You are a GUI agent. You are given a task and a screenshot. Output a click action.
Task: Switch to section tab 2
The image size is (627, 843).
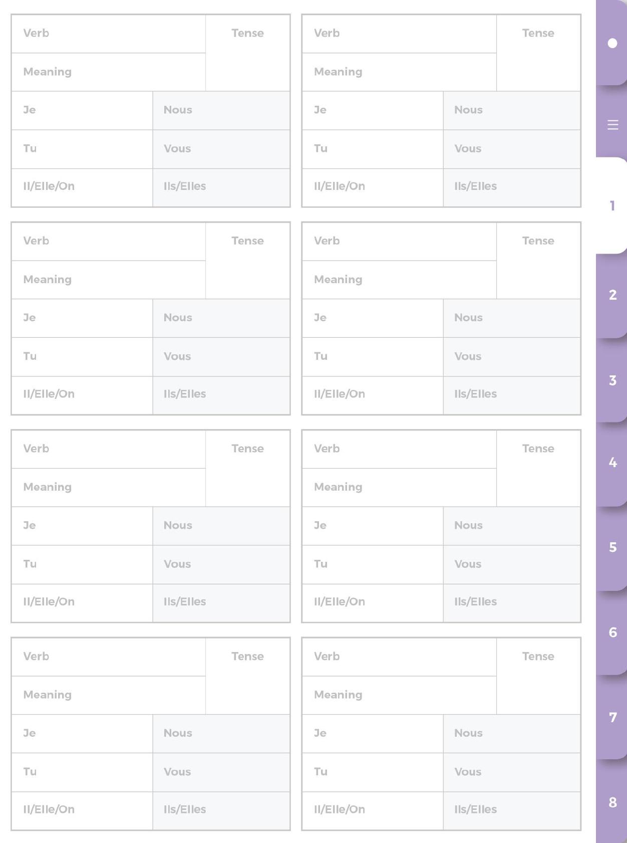(x=612, y=295)
